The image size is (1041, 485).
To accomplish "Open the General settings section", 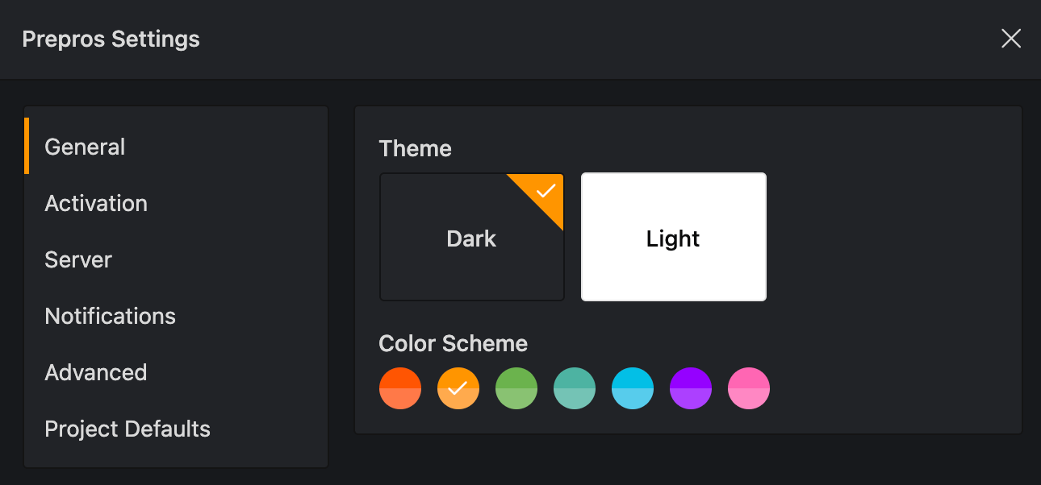I will point(176,147).
